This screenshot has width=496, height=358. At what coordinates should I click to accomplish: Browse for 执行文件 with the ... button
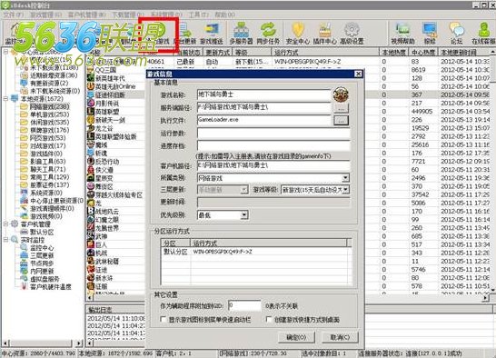click(x=341, y=121)
